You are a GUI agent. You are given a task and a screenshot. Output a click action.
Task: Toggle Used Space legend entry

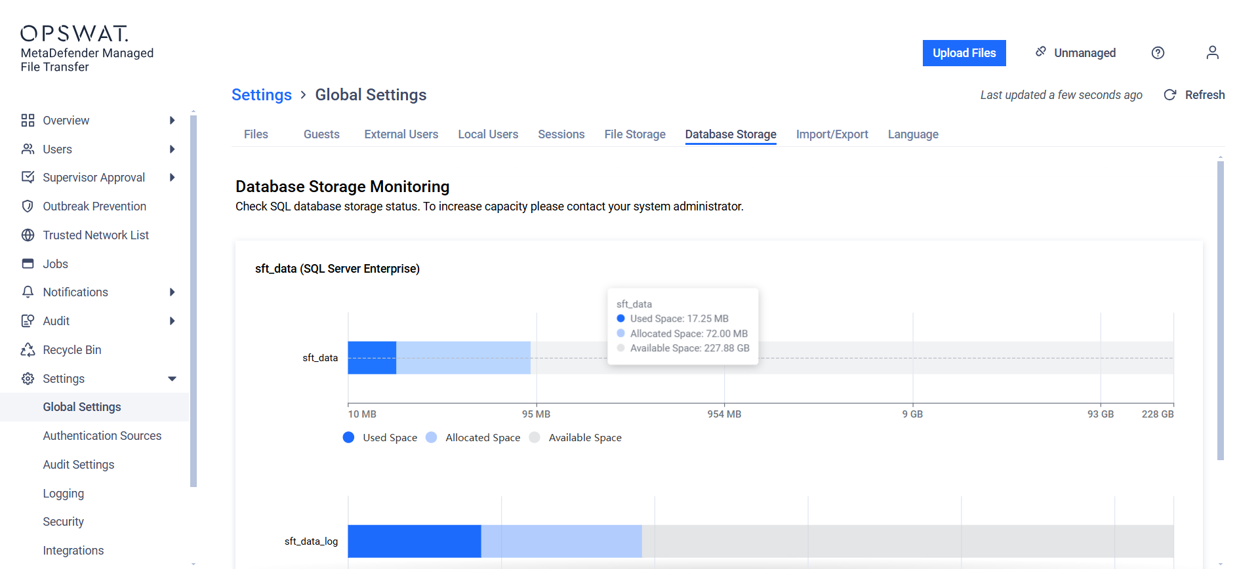pyautogui.click(x=380, y=438)
